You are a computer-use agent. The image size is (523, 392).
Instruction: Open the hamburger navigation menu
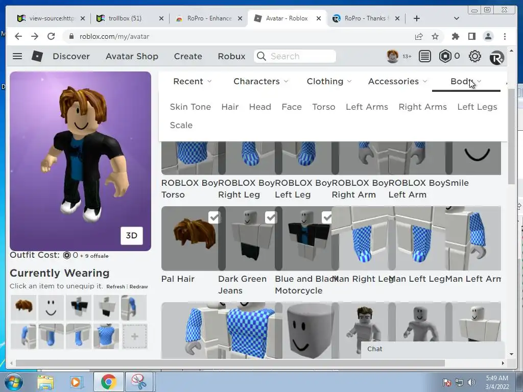tap(17, 56)
